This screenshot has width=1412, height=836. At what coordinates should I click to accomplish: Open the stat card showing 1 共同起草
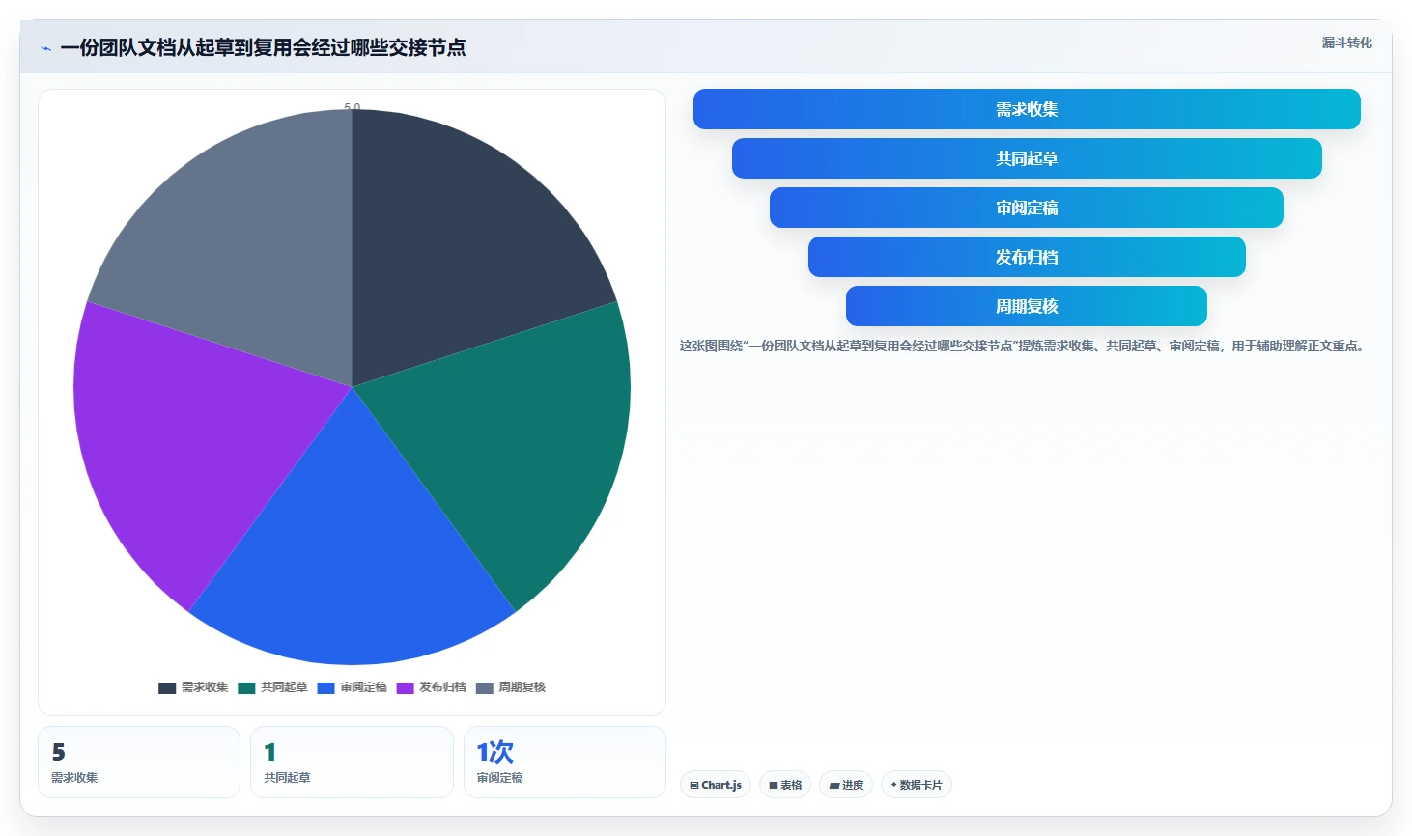(352, 763)
